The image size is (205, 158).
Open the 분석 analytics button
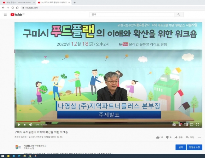[181, 147]
